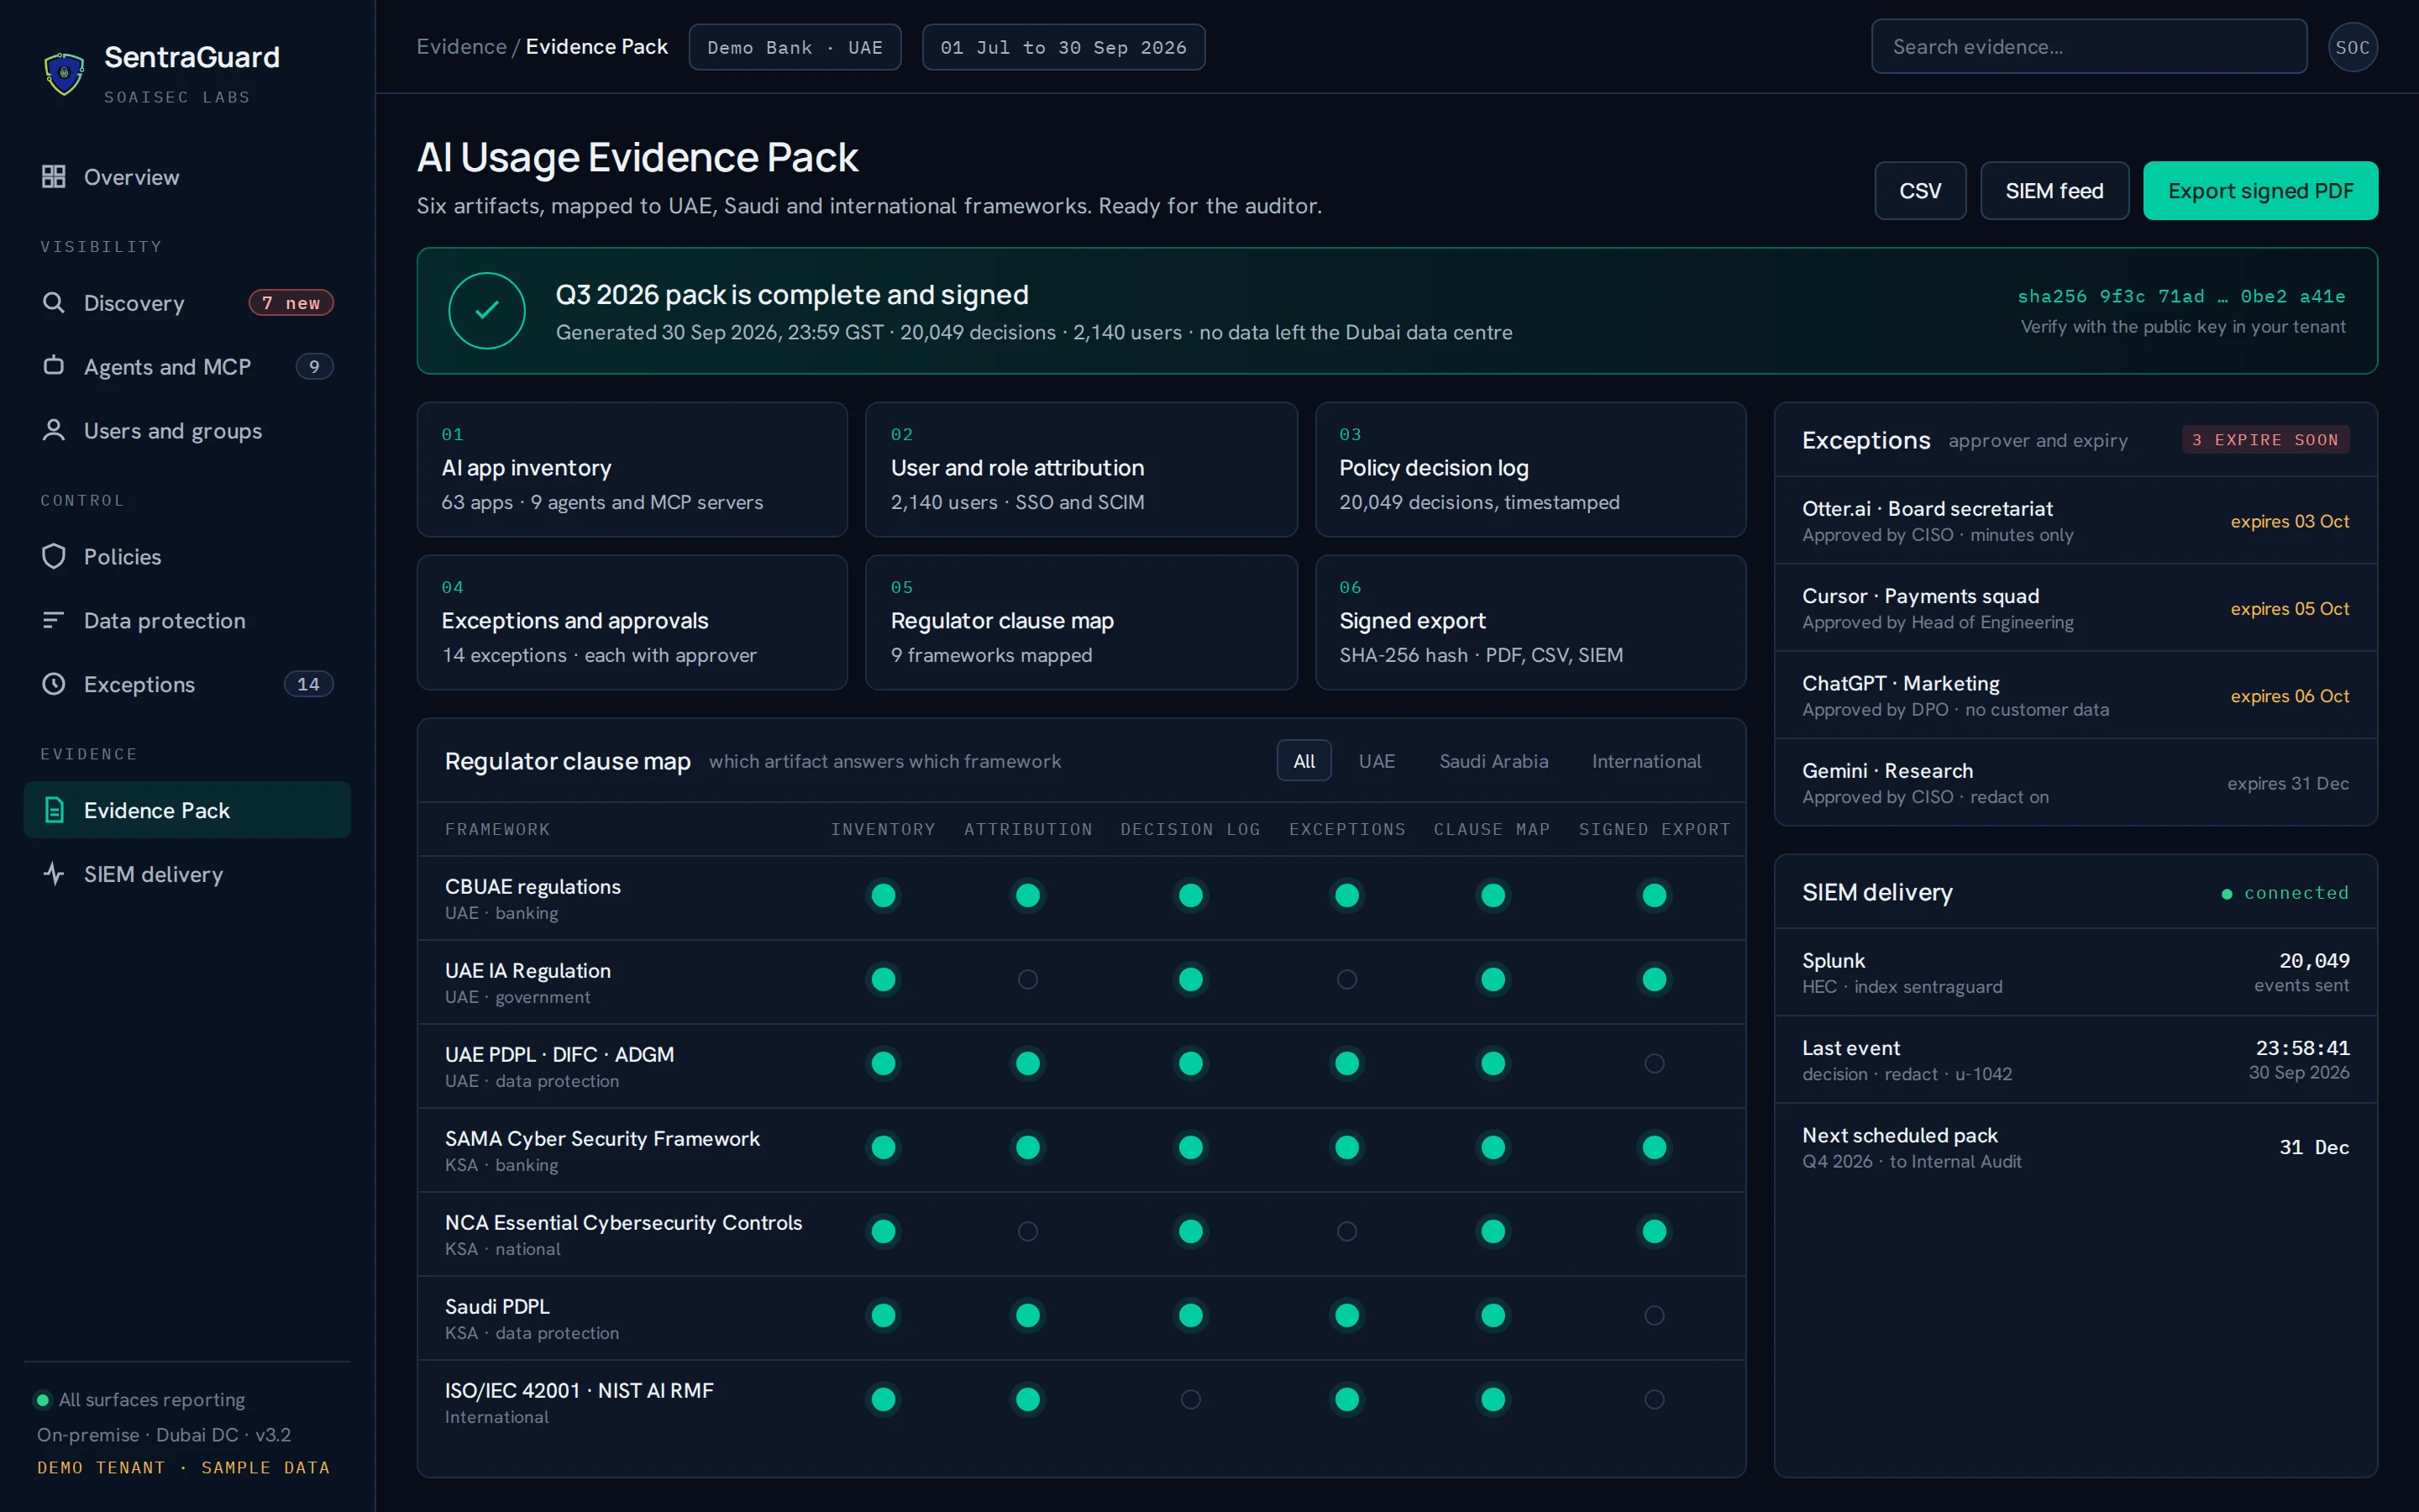The width and height of the screenshot is (2419, 1512).
Task: Click the Agents and MCP icon
Action: pyautogui.click(x=54, y=366)
